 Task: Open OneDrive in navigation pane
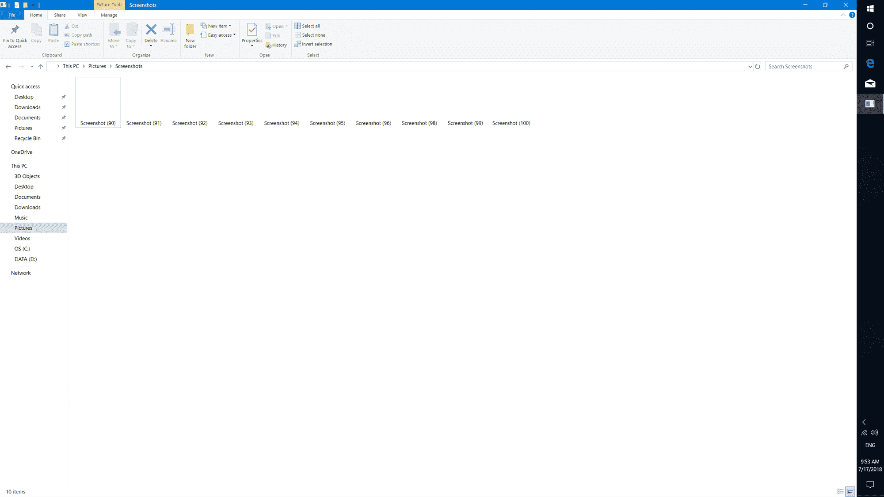pyautogui.click(x=22, y=152)
